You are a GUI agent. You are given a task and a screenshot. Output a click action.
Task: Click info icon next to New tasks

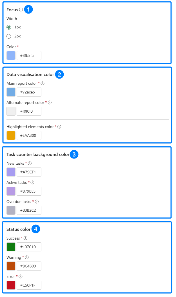[30, 163]
